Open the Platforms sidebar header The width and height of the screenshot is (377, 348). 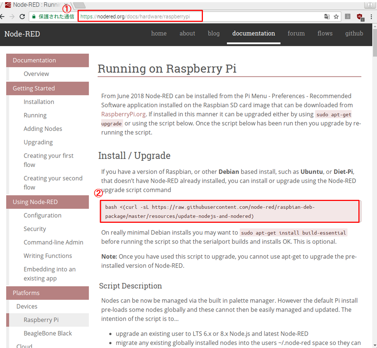48,293
